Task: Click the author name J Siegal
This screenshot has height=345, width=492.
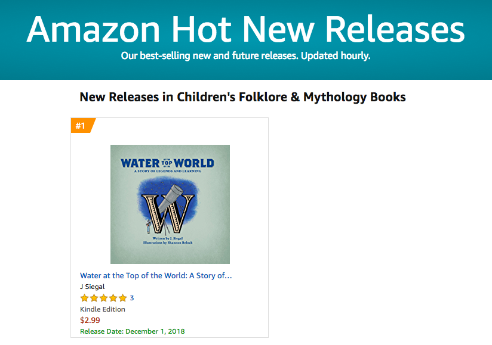Action: [93, 287]
